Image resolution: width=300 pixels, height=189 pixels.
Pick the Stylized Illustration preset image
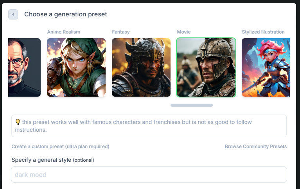pos(266,67)
